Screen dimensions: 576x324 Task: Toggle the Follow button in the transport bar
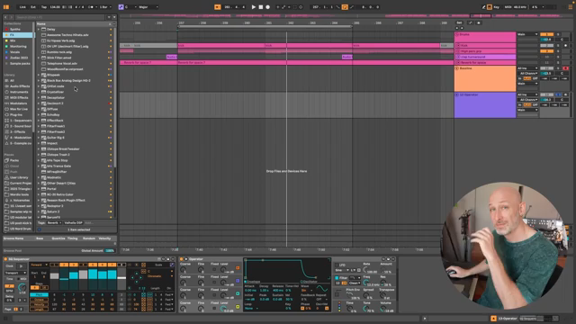click(x=218, y=7)
